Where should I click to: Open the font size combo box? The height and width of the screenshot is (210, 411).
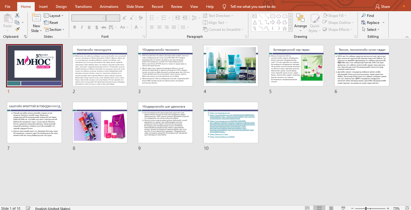click(x=113, y=18)
